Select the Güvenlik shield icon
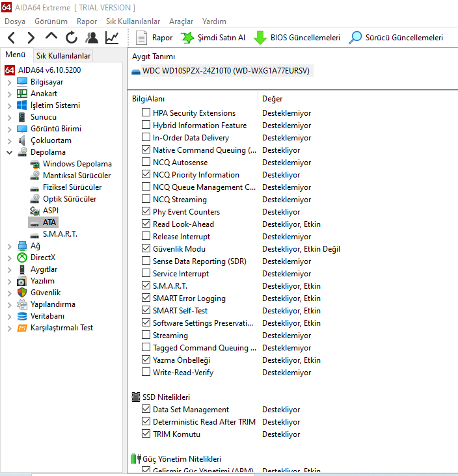 [x=22, y=293]
